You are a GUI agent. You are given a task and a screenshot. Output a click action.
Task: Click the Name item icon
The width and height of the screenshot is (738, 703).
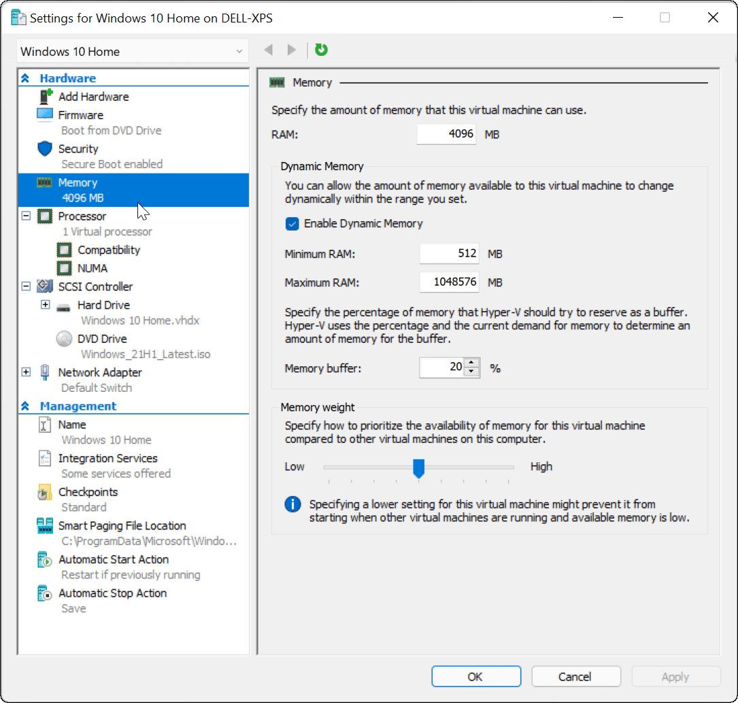45,424
